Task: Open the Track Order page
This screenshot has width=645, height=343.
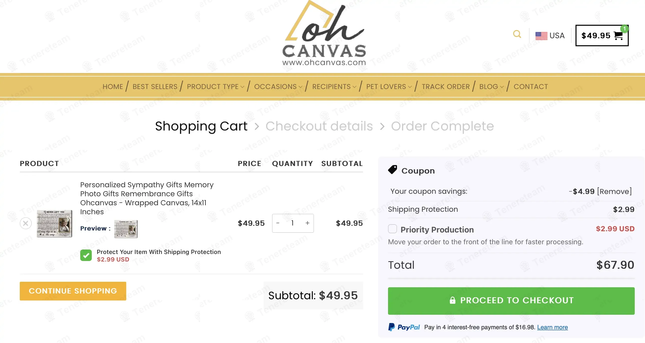Action: 445,87
